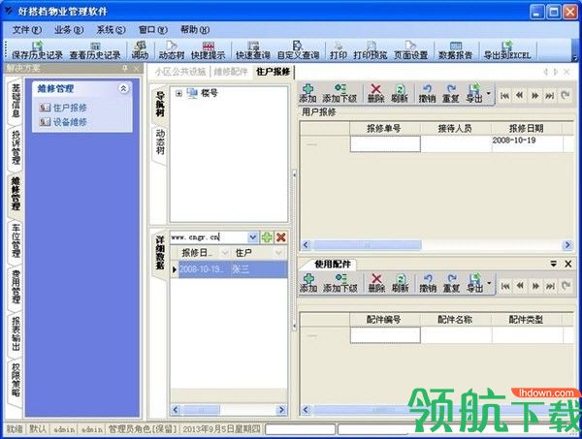This screenshot has width=582, height=439.
Task: Open 查看历史记录 from the toolbar
Action: pos(95,50)
